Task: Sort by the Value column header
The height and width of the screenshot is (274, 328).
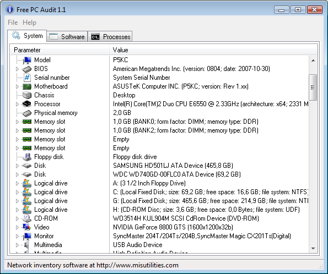Action: tap(213, 50)
